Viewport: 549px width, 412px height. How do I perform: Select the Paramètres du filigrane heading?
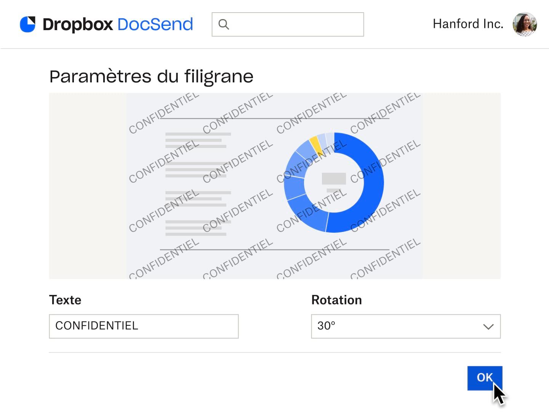[x=151, y=76]
